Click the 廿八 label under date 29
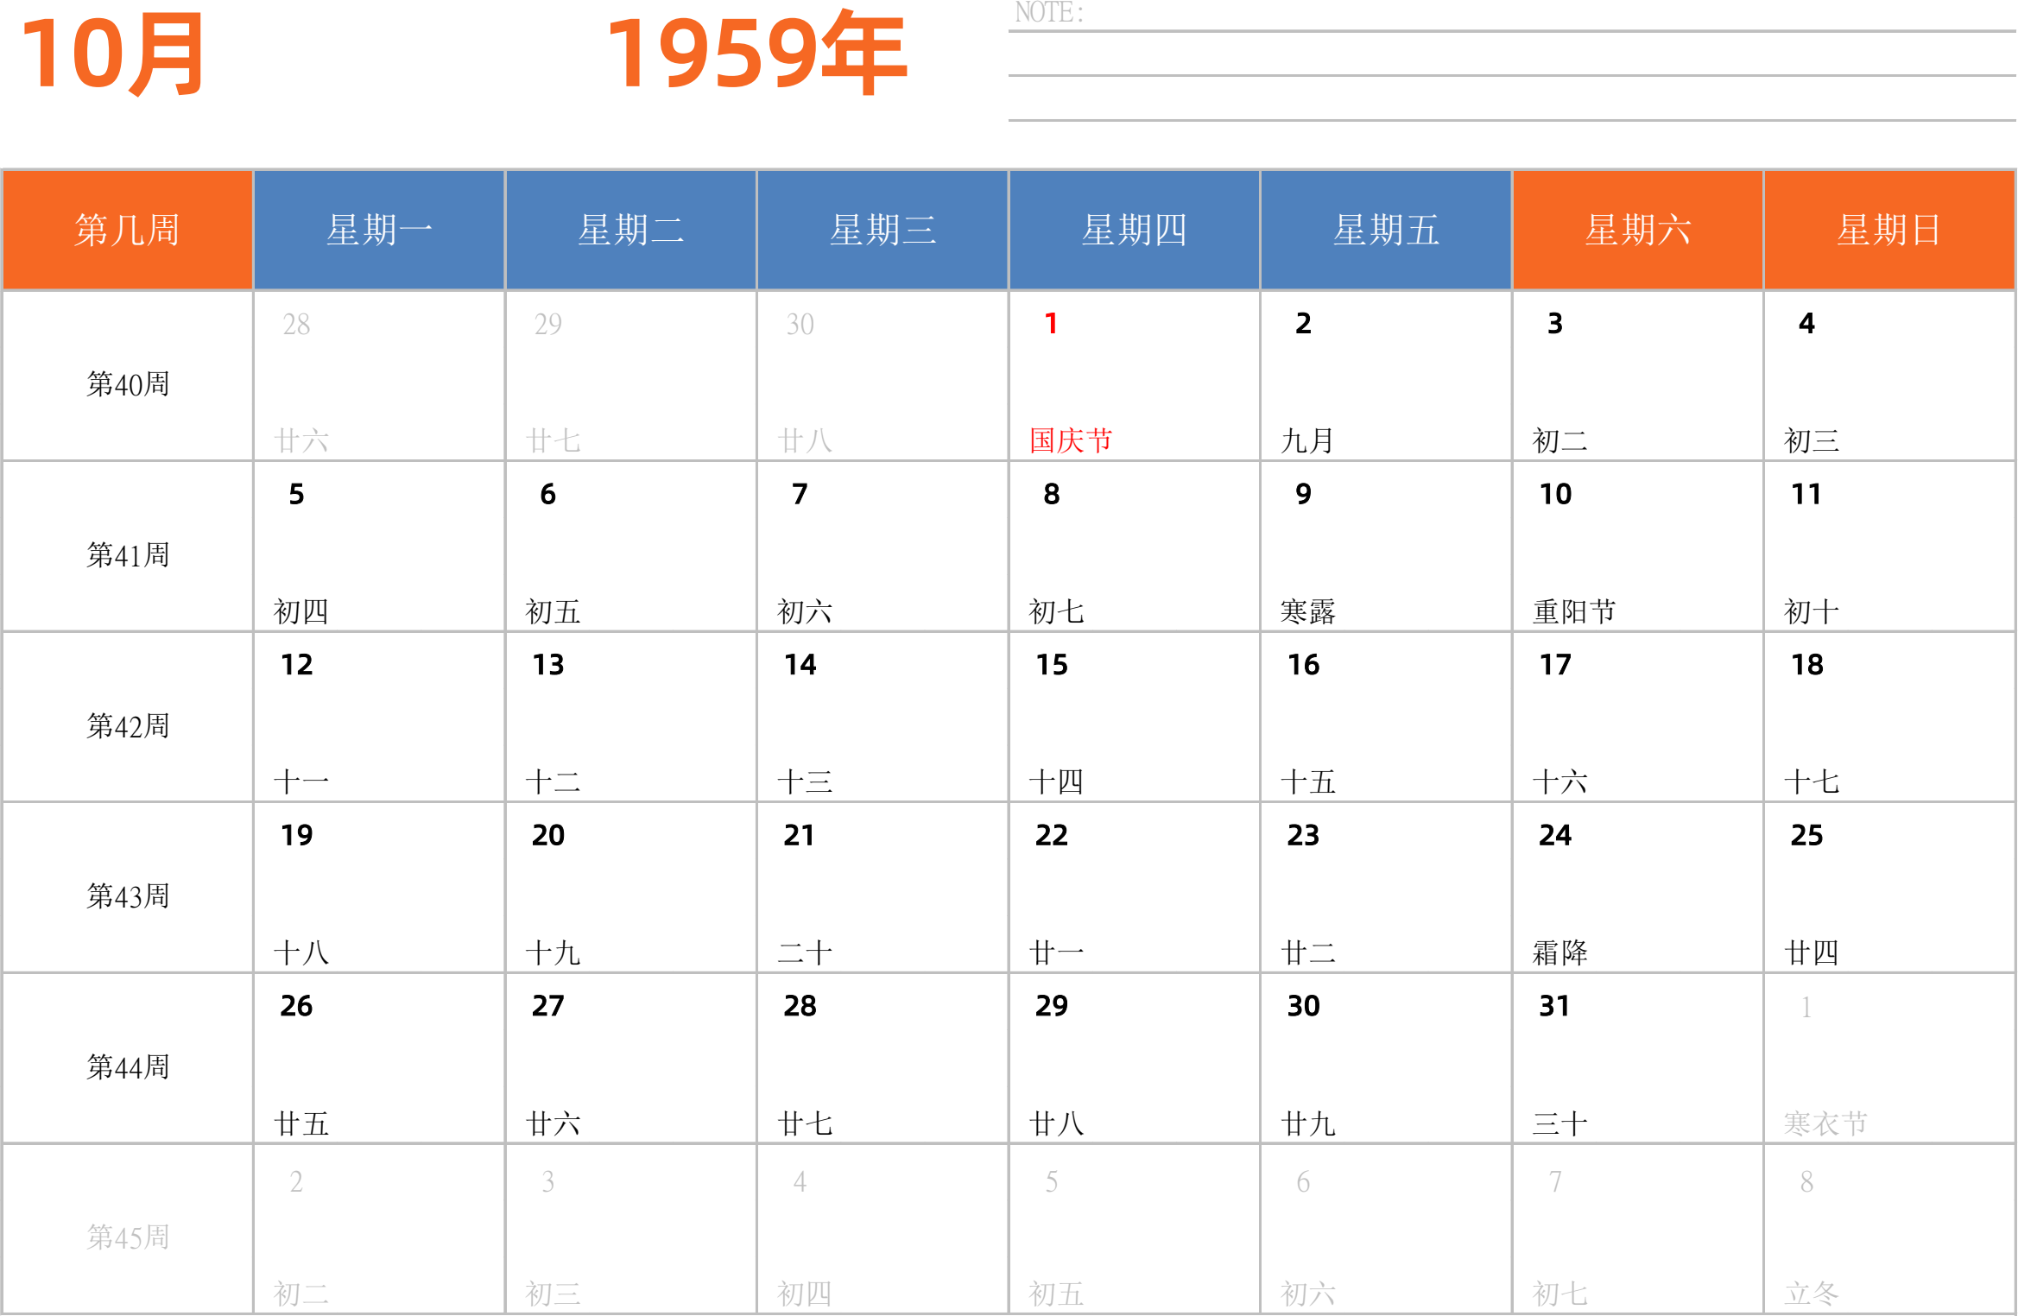Image resolution: width=2018 pixels, height=1316 pixels. pos(1056,1123)
